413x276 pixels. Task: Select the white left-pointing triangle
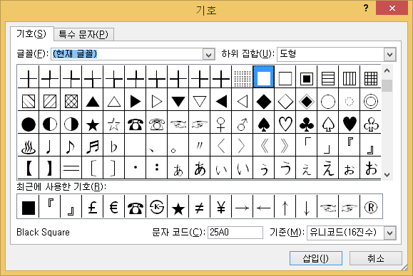click(x=243, y=101)
